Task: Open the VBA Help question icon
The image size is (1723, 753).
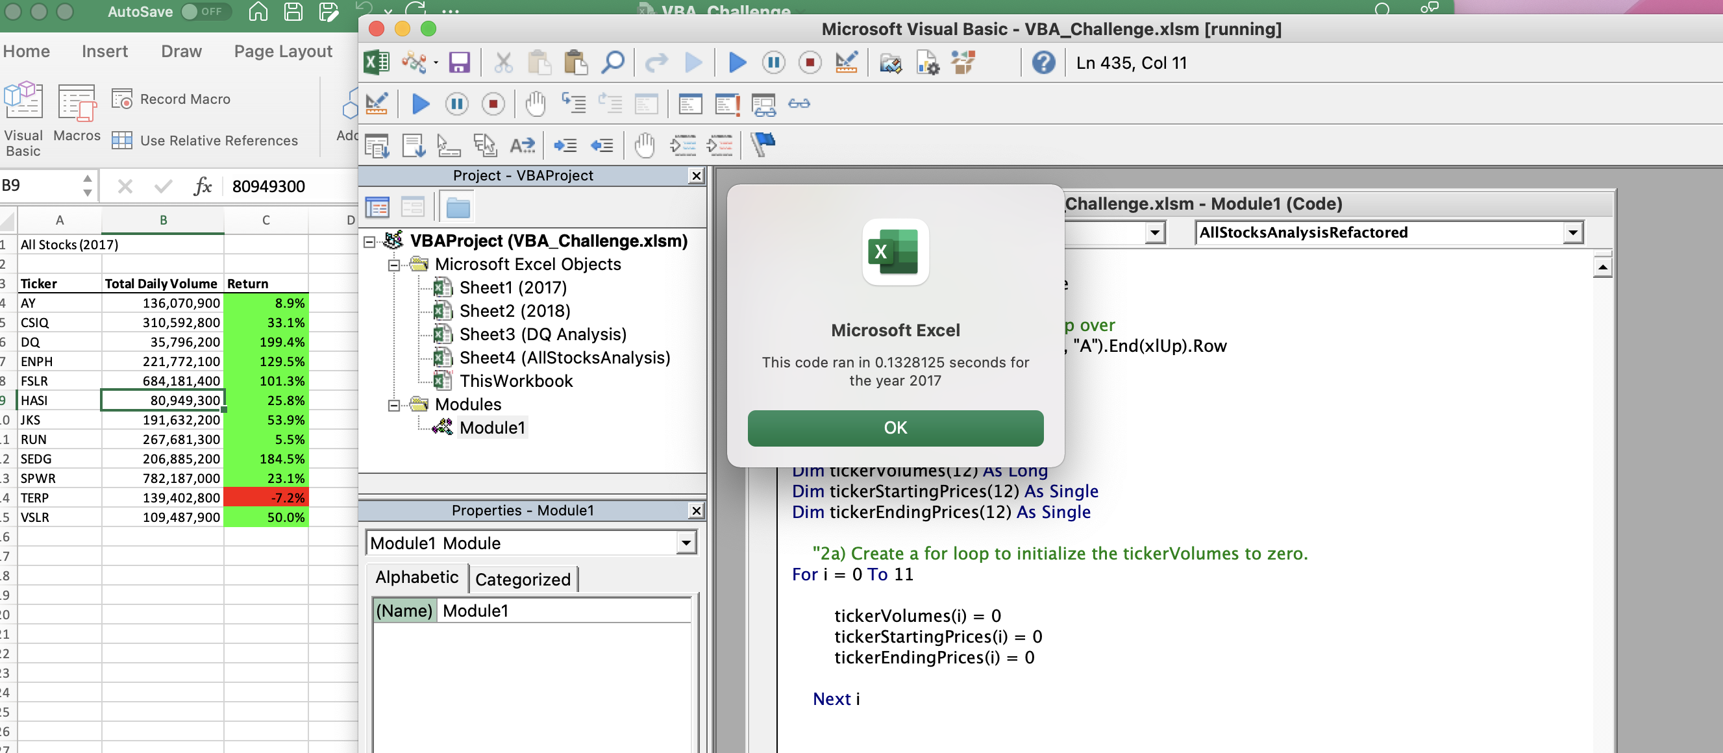Action: point(1043,63)
